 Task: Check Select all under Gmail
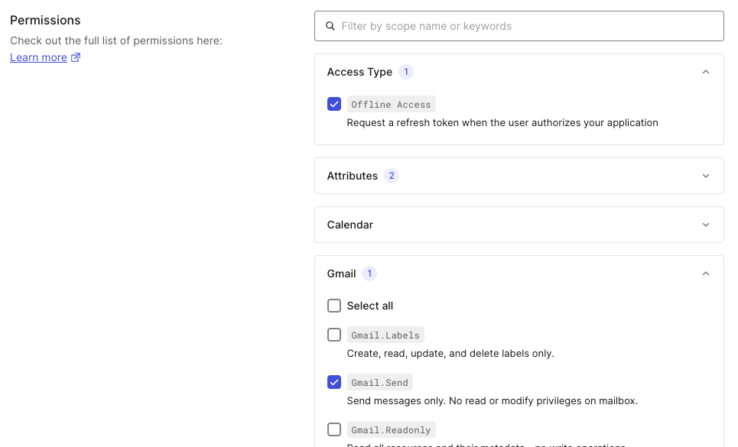334,306
